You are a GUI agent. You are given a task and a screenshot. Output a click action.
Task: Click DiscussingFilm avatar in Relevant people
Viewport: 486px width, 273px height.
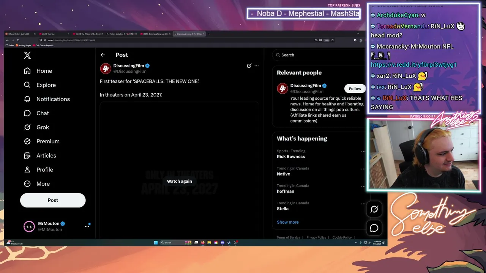click(282, 88)
